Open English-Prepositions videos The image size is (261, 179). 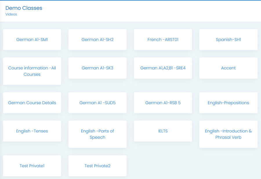coord(229,103)
